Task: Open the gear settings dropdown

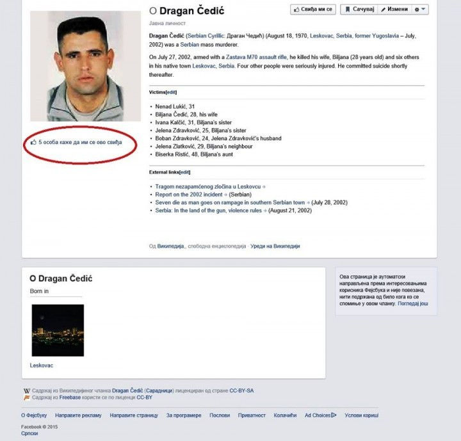Action: coord(420,10)
